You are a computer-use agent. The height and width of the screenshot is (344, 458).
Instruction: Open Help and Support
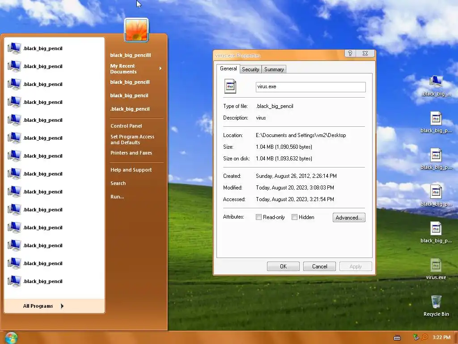pos(131,170)
